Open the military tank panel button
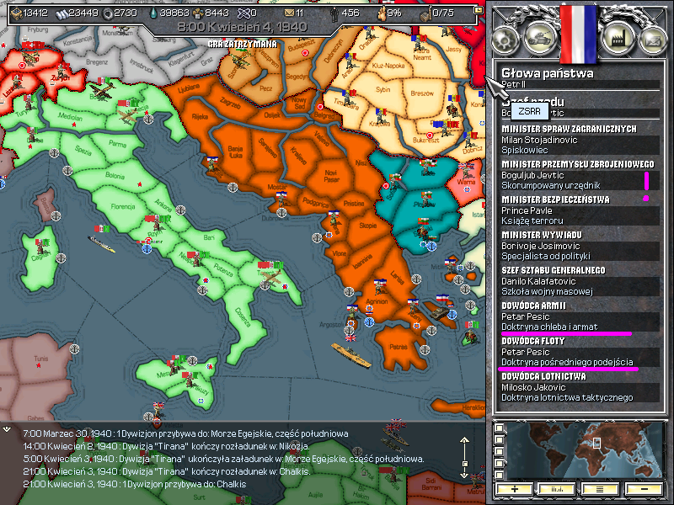The image size is (674, 505). click(x=540, y=39)
